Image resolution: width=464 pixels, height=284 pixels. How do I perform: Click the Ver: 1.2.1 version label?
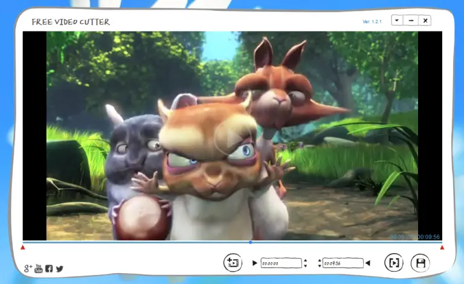pos(372,22)
